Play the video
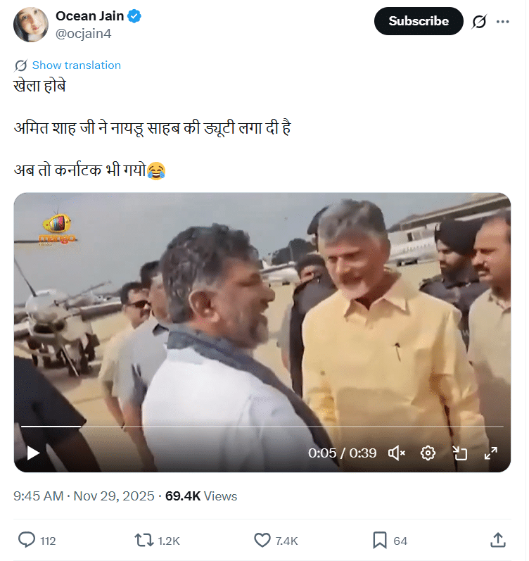 coord(33,453)
